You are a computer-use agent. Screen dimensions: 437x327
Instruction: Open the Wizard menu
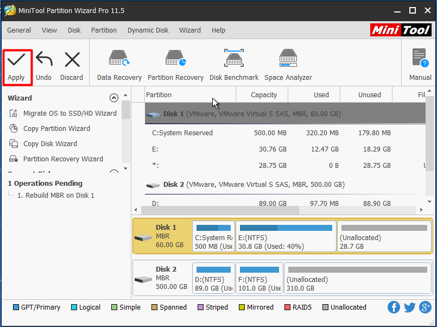190,30
